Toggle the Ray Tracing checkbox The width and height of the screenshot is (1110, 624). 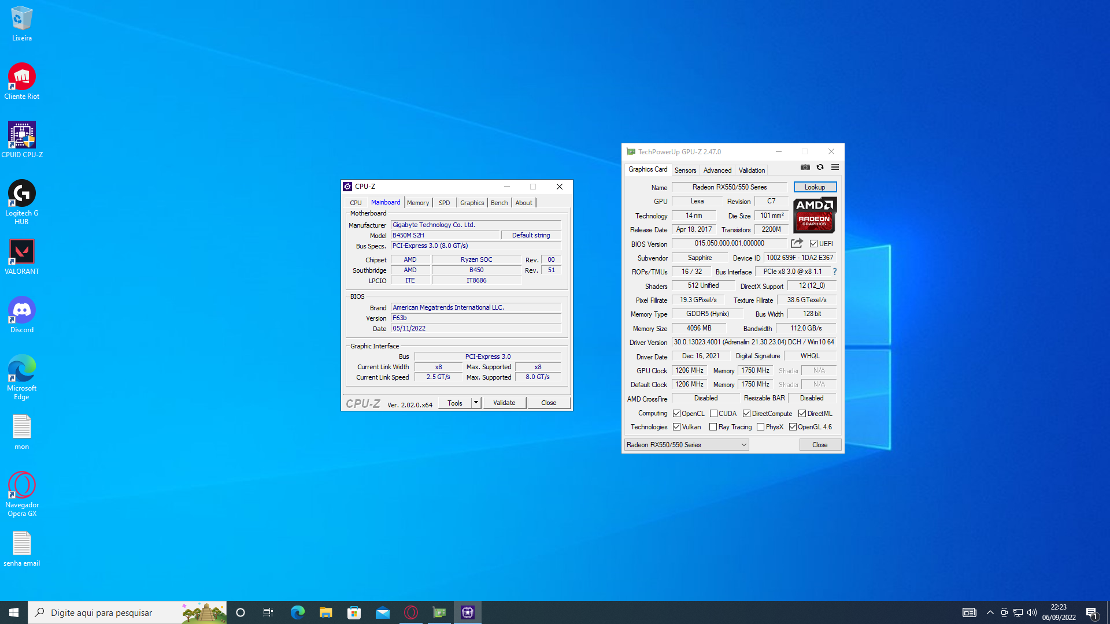pyautogui.click(x=713, y=427)
